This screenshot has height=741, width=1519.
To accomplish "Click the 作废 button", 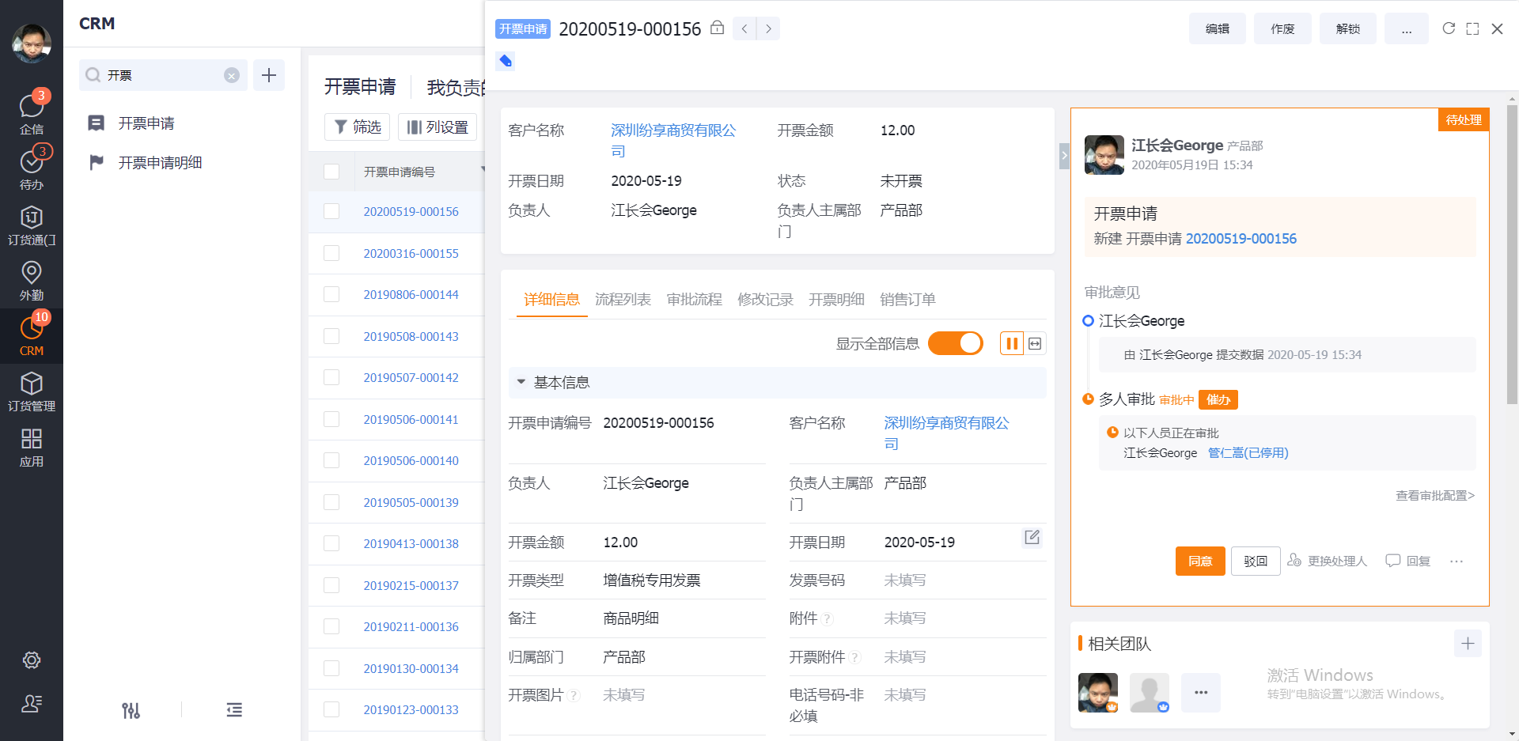I will click(1282, 28).
